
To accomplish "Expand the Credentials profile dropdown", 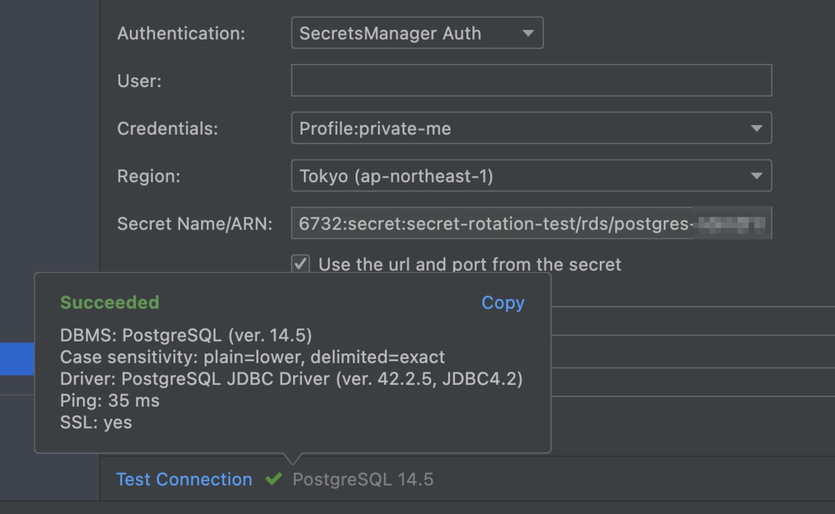I will [x=531, y=129].
